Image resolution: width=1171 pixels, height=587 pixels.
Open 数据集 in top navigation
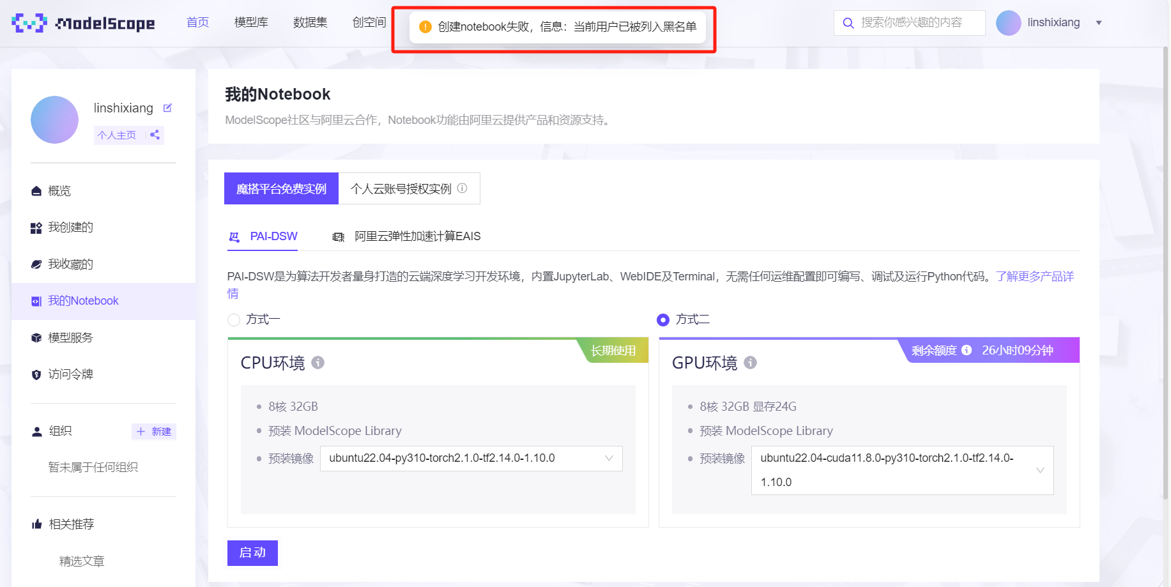pyautogui.click(x=310, y=22)
